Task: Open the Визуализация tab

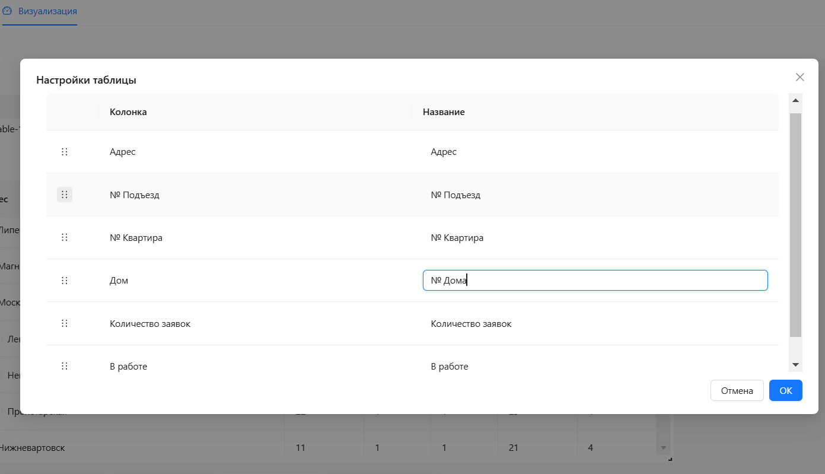Action: point(47,11)
